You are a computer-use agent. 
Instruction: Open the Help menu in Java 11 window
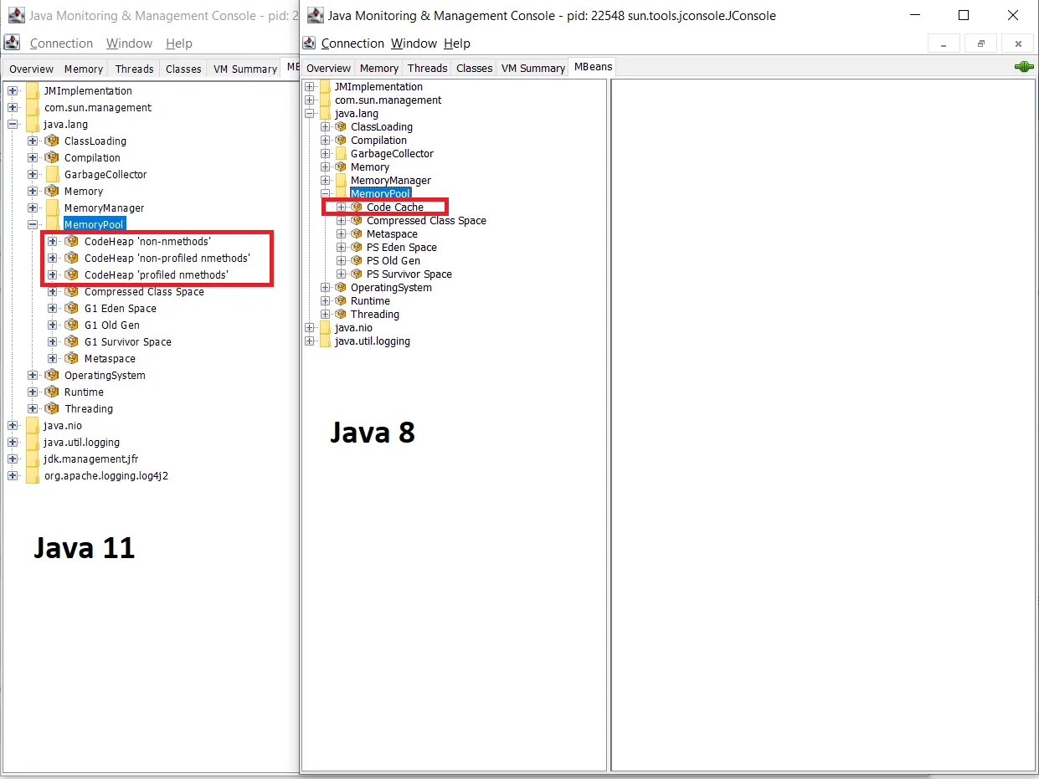coord(178,44)
